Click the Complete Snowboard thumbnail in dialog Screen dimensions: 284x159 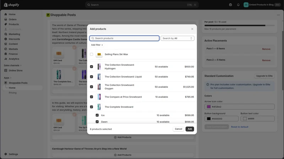point(99,107)
